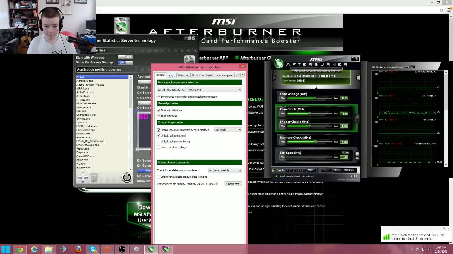Open the Statistics Server titlebar dropdown arrow
The width and height of the screenshot is (453, 254).
[x=190, y=38]
